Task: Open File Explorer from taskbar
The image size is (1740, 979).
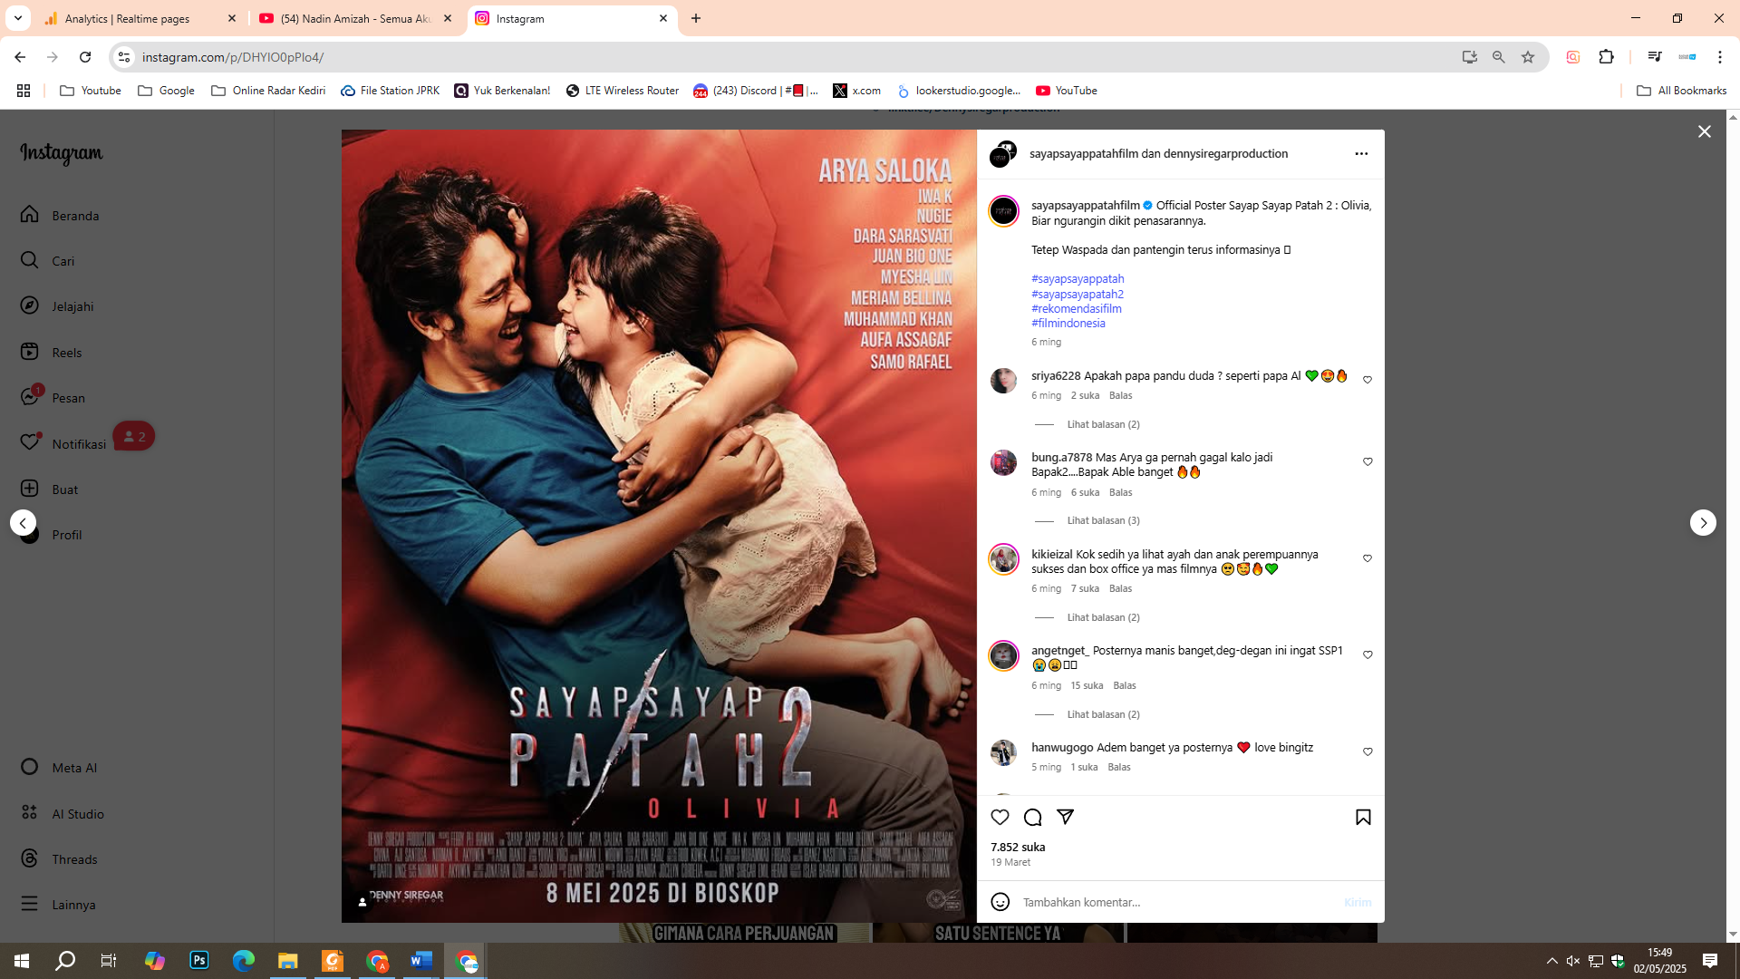Action: coord(288,960)
